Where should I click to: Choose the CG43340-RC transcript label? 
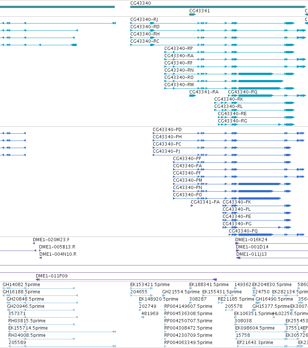(145, 41)
